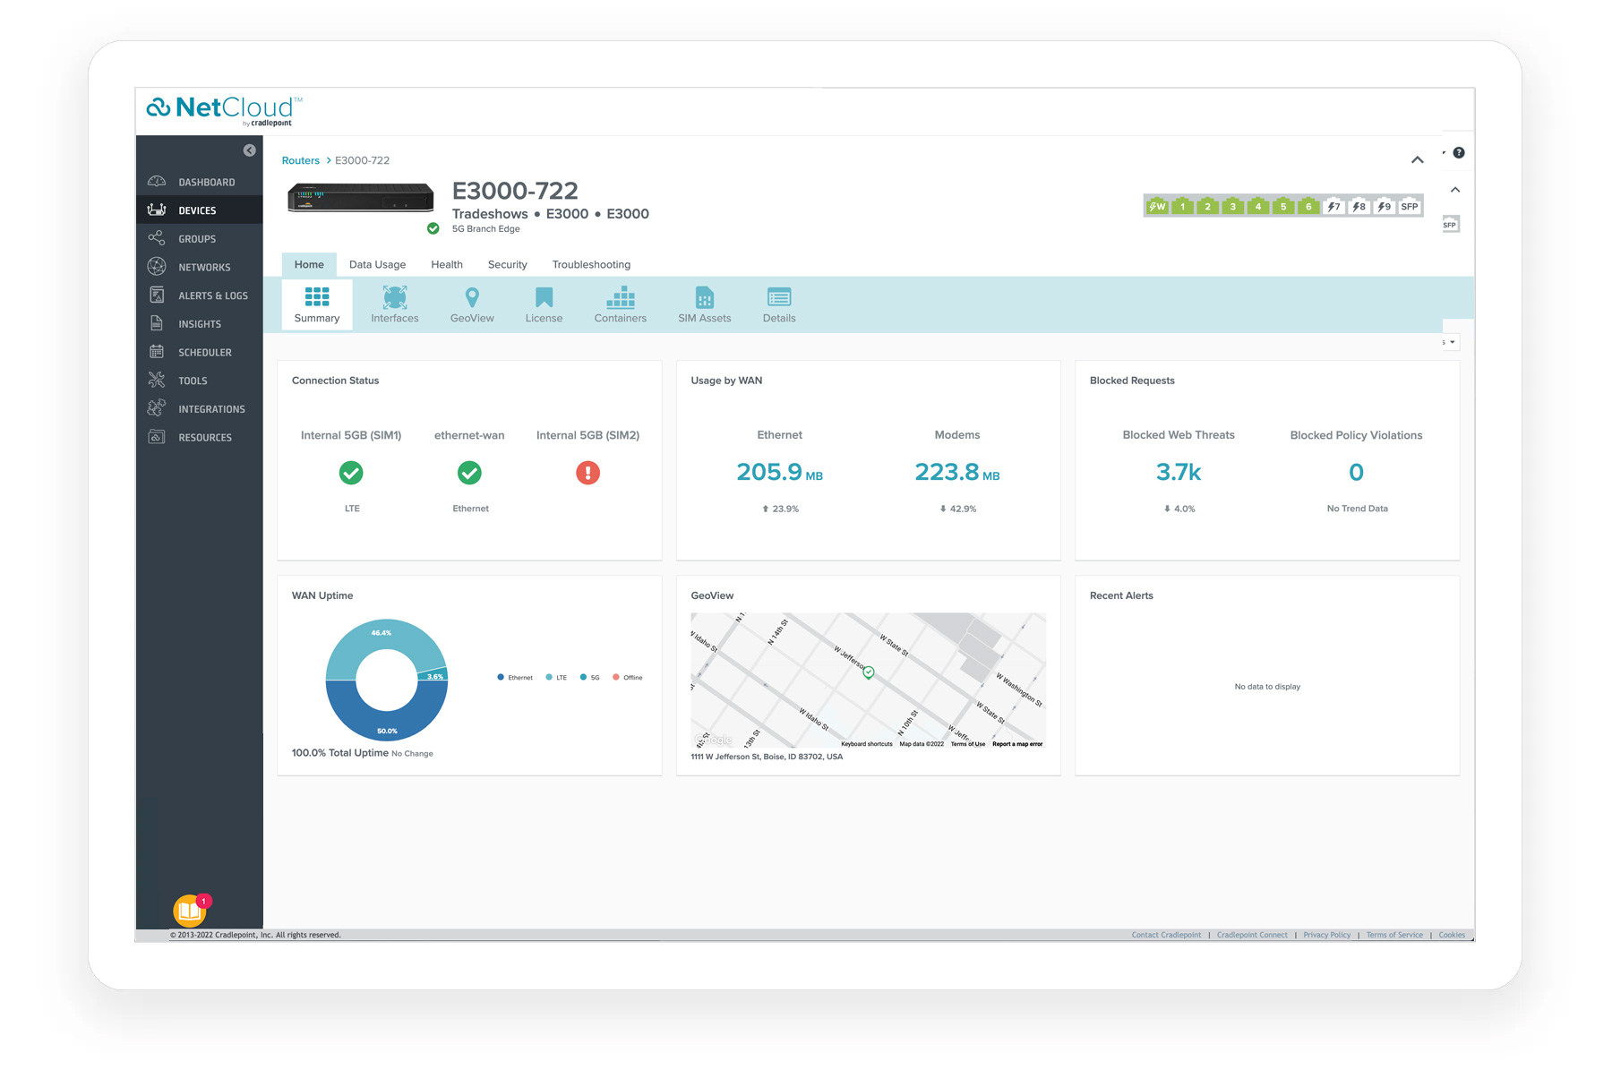Open Insights sidebar icon
The height and width of the screenshot is (1070, 1612).
pos(157,323)
